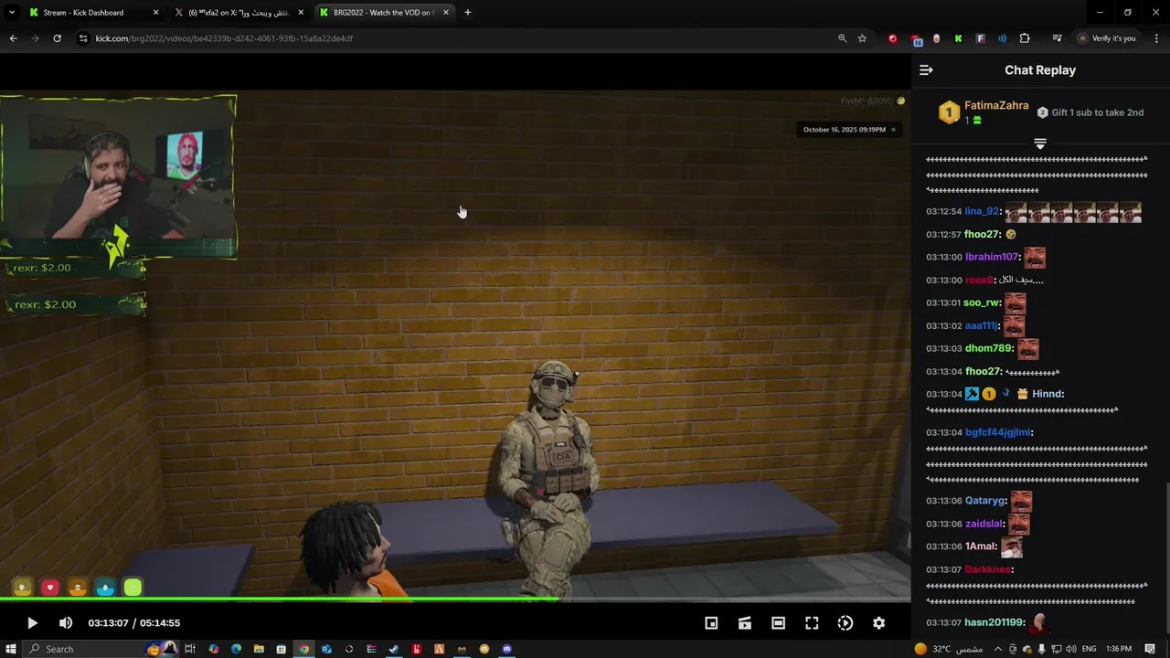
Task: Open user bgfcf44jgjlml in chat
Action: coord(998,432)
